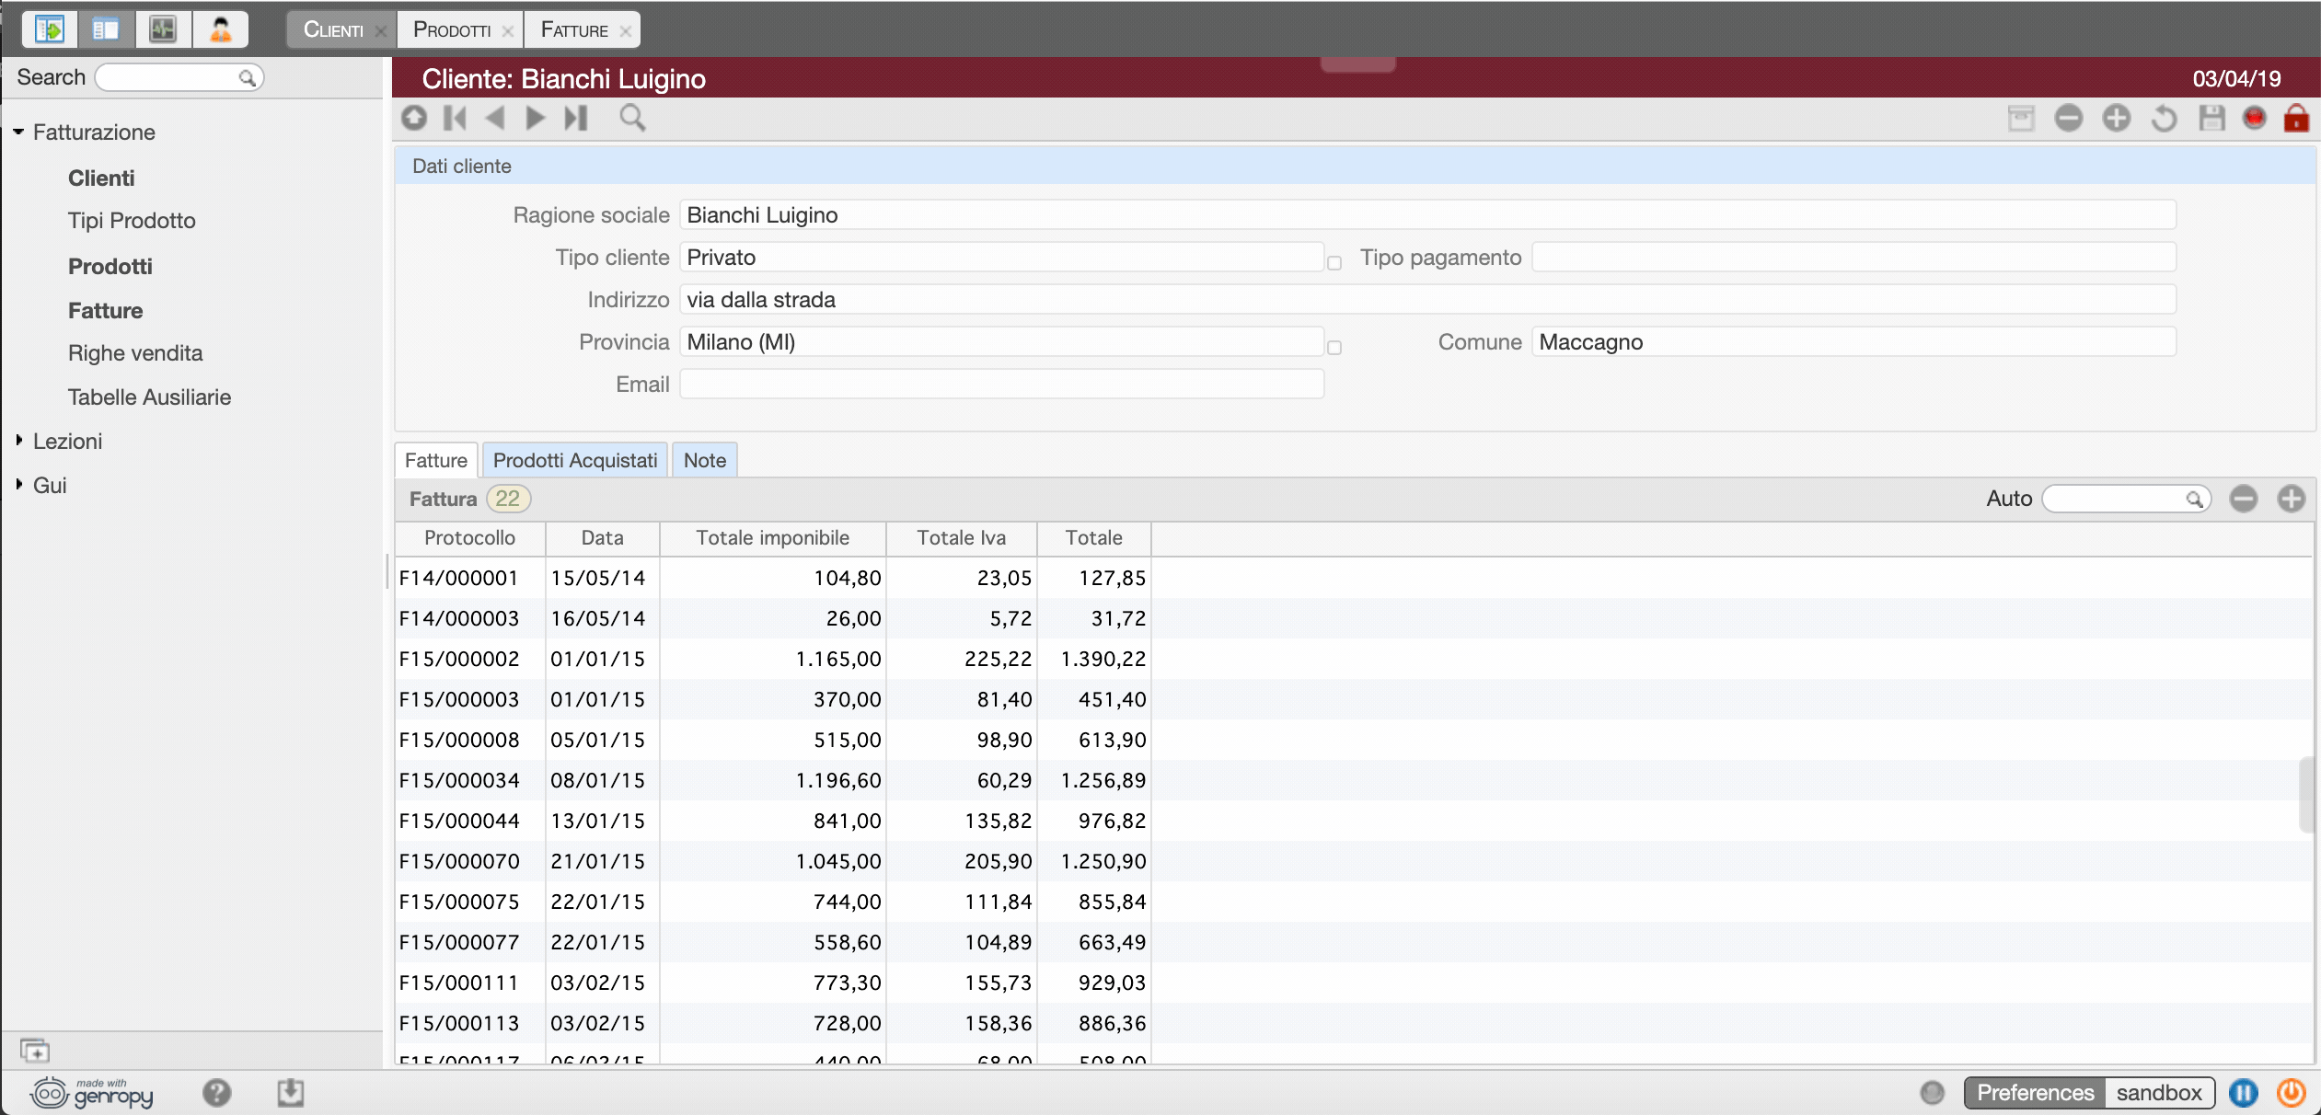Expand the Gui tree node
This screenshot has height=1115, width=2321.
tap(18, 485)
